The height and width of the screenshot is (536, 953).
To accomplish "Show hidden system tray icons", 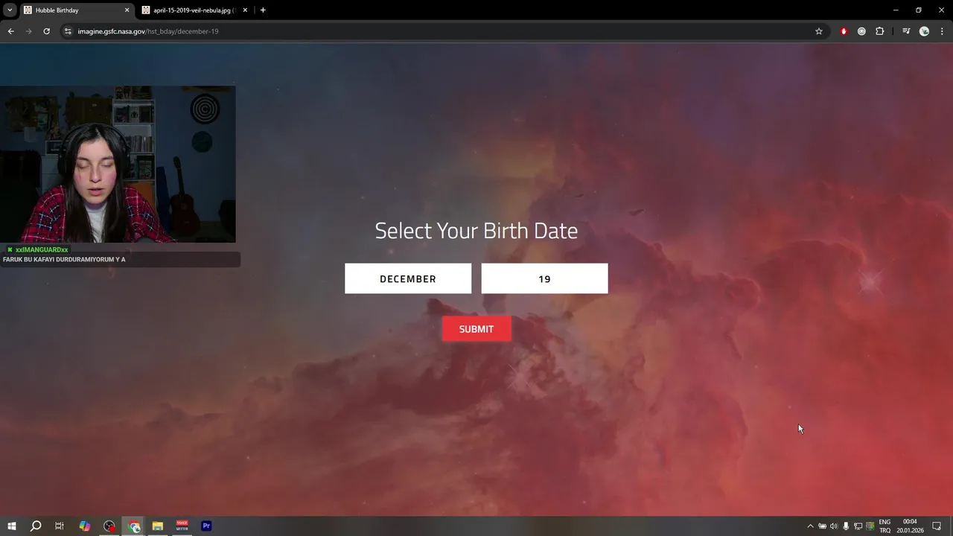I will (x=810, y=526).
